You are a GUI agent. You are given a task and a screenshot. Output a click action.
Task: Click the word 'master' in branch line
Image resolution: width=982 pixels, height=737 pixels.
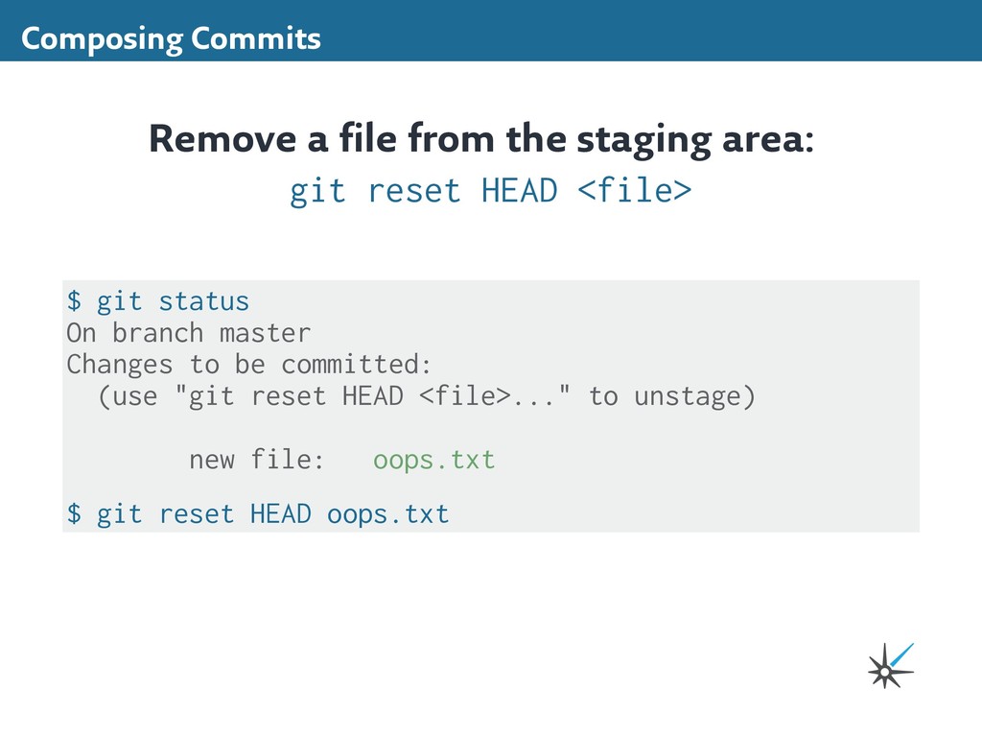tap(265, 333)
